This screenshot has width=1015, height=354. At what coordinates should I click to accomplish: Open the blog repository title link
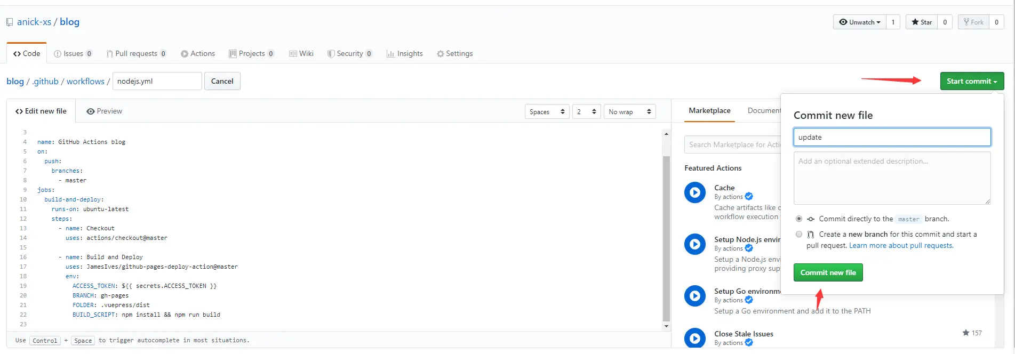(x=69, y=22)
